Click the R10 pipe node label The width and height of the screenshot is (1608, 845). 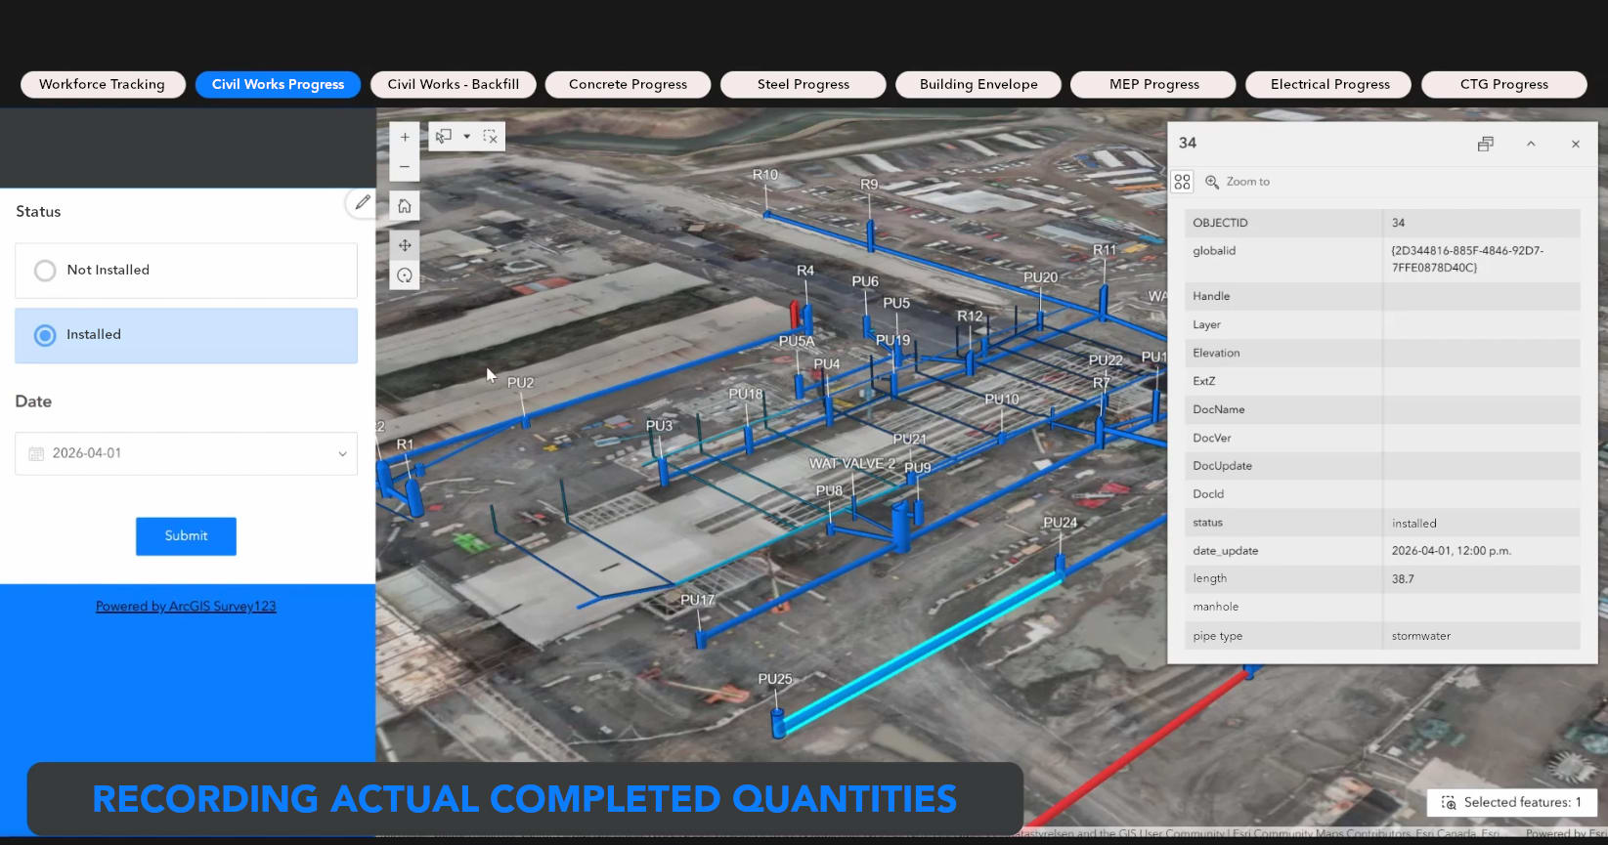click(764, 175)
